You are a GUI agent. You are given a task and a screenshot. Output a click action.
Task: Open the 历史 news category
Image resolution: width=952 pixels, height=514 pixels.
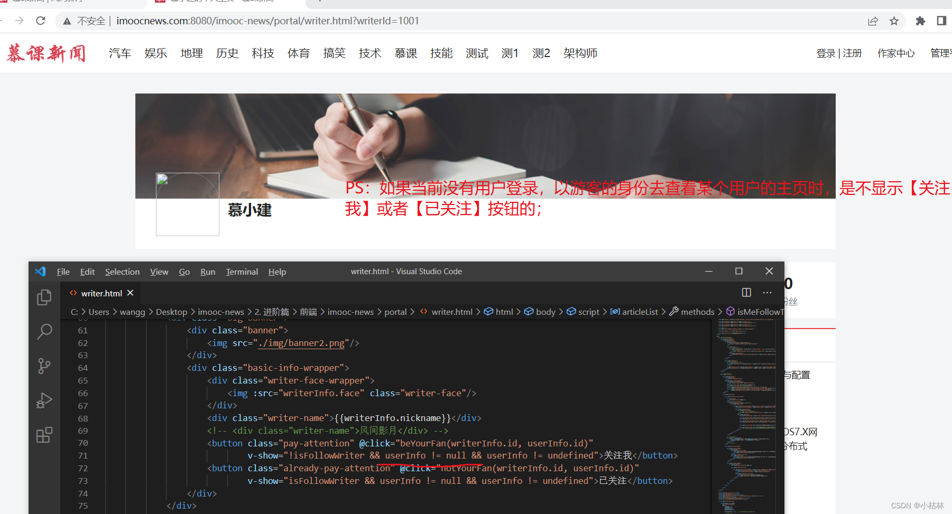tap(227, 53)
